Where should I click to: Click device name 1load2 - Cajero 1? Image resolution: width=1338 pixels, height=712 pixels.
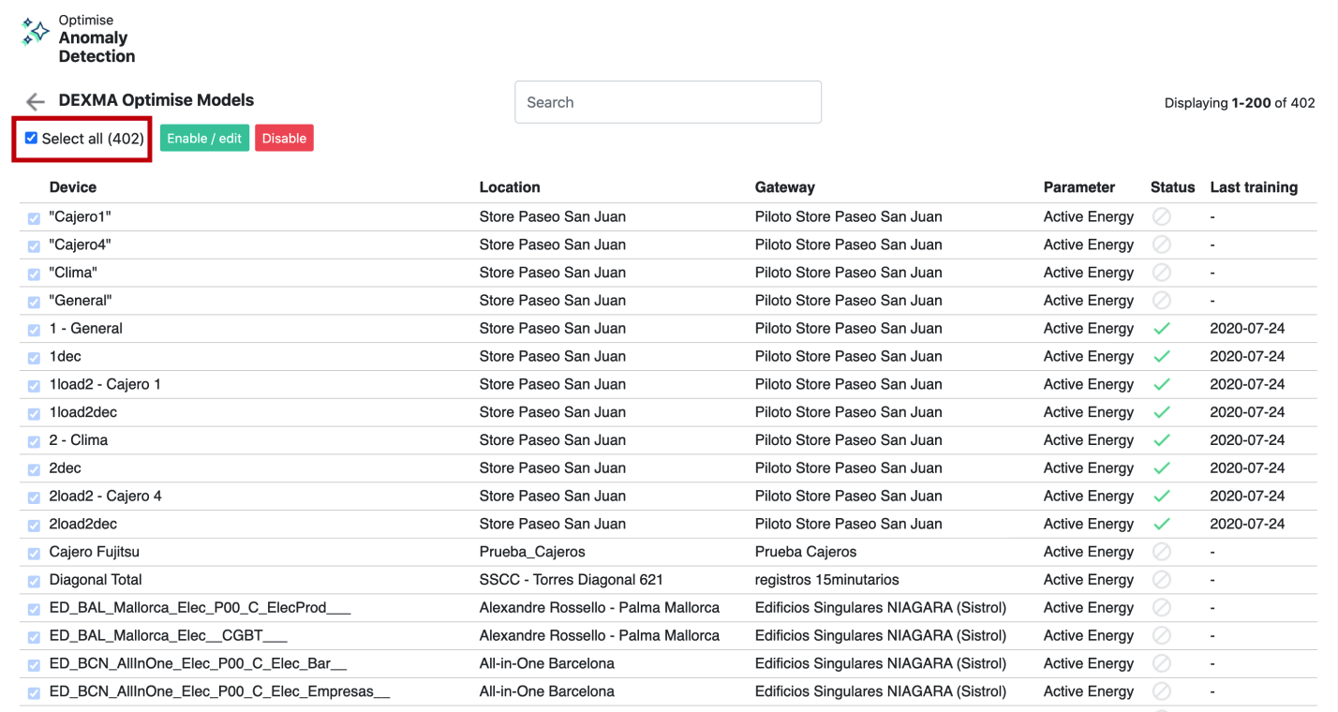(105, 384)
